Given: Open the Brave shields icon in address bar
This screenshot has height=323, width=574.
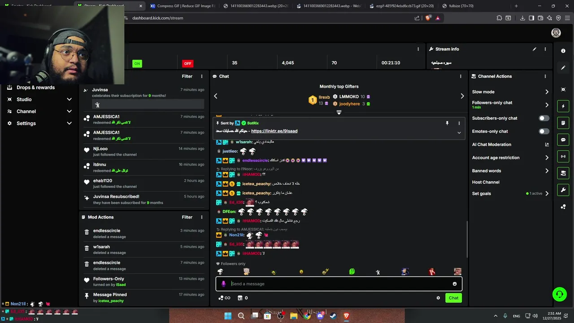Looking at the screenshot, I should tap(427, 18).
